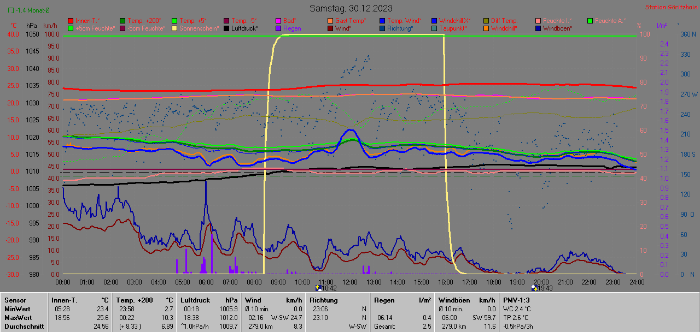
Task: Click the navy Windböen legend swatch
Action: click(539, 28)
